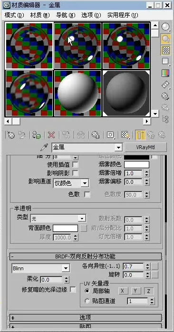Click the Video Color Check icon
Screen dimensions: 174x332
click(x=166, y=73)
